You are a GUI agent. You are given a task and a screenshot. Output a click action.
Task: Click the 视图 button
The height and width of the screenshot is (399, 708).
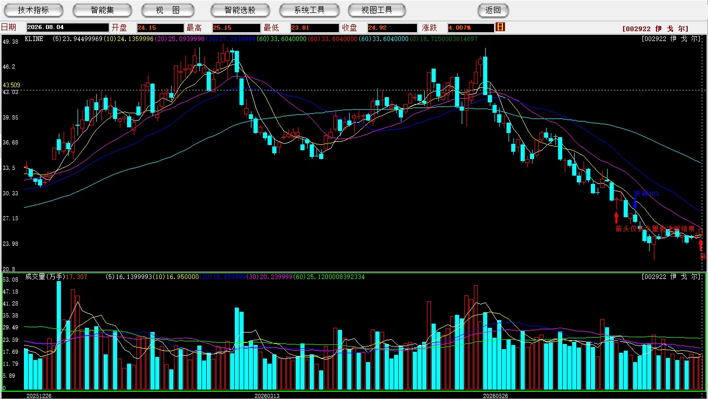pyautogui.click(x=168, y=10)
